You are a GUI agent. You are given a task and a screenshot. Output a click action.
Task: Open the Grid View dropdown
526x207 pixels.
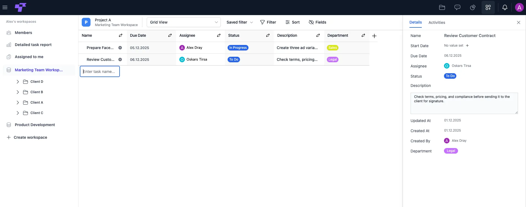click(x=184, y=22)
